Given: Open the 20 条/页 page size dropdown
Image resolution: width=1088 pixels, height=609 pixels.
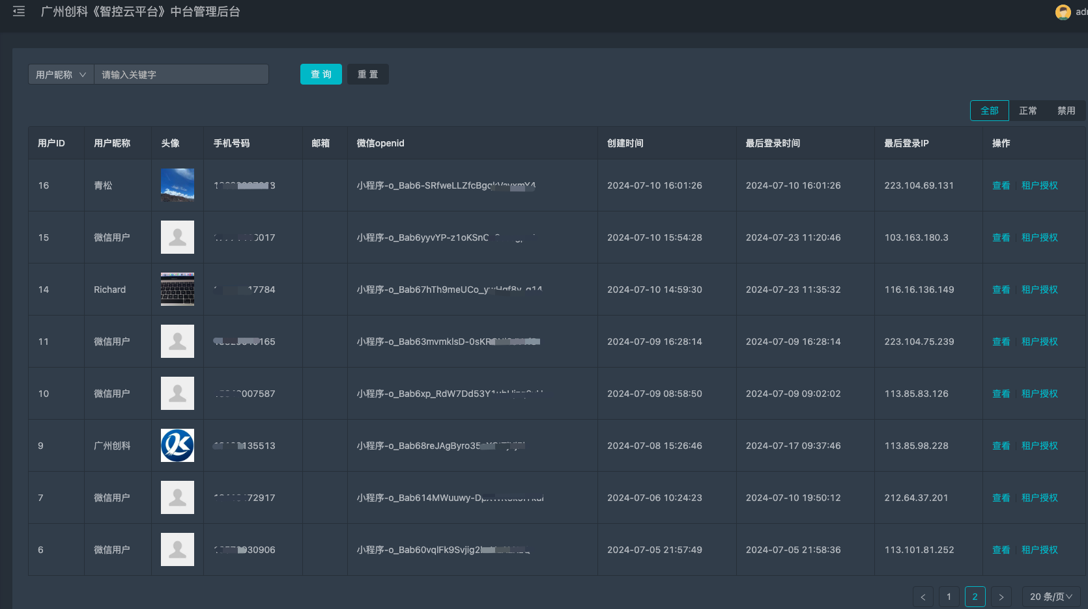Looking at the screenshot, I should click(1050, 597).
